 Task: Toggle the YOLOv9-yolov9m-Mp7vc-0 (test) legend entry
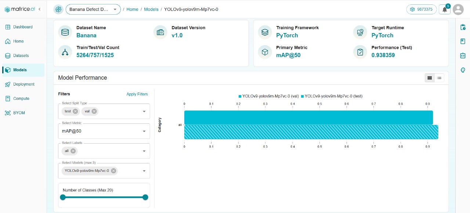coord(332,96)
